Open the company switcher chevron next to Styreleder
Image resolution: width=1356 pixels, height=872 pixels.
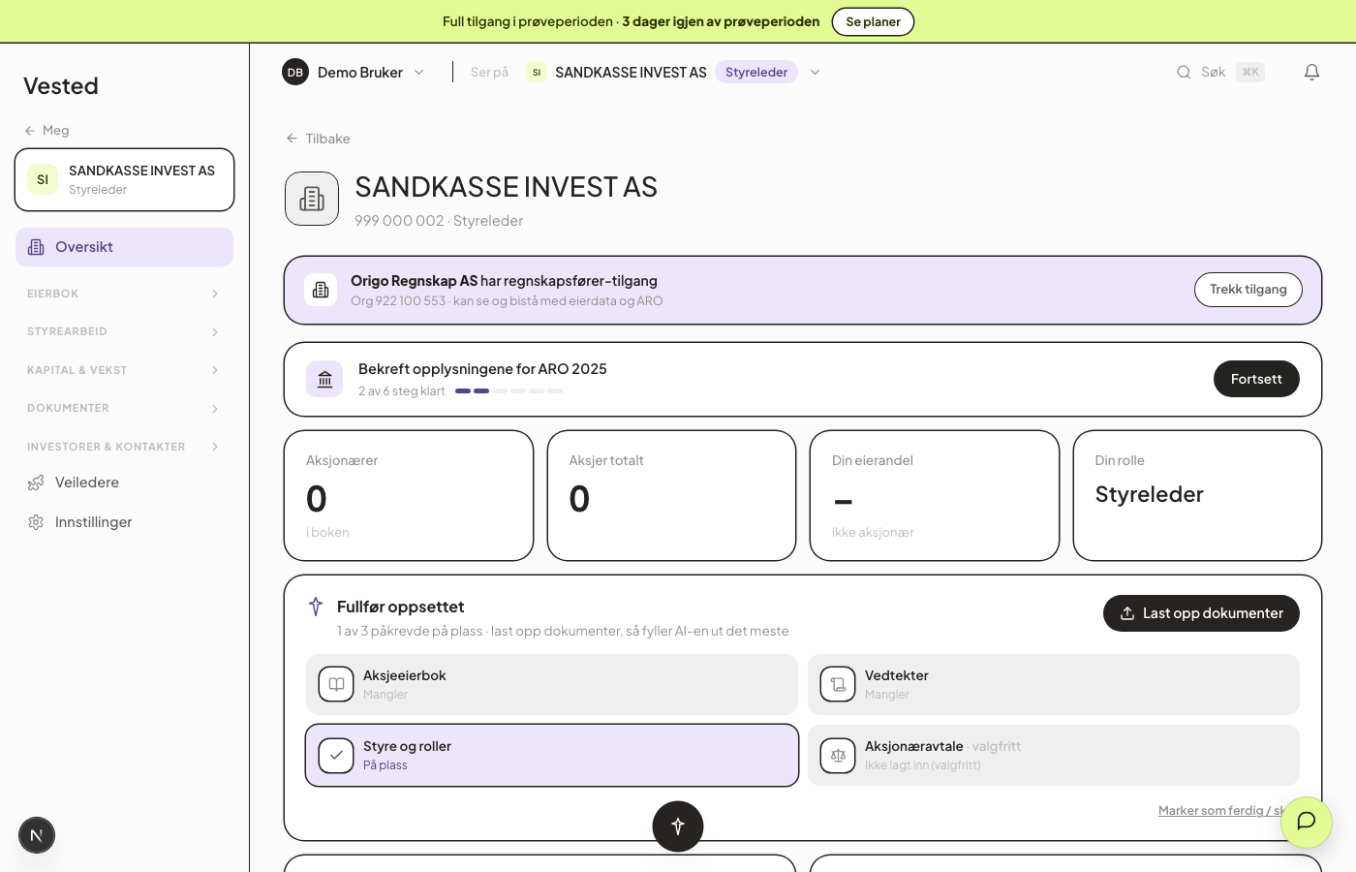coord(816,72)
